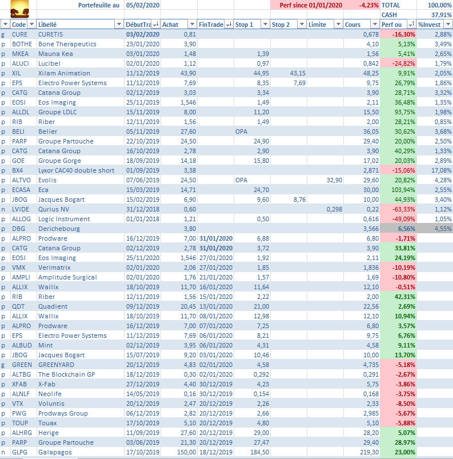Select the OPA cell in Belier row
453x459 pixels.
point(252,131)
